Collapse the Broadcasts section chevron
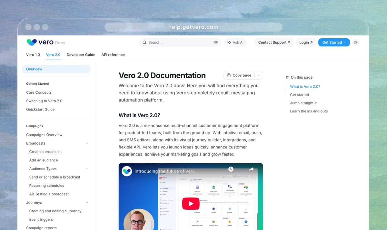The height and width of the screenshot is (230, 387). [x=87, y=143]
